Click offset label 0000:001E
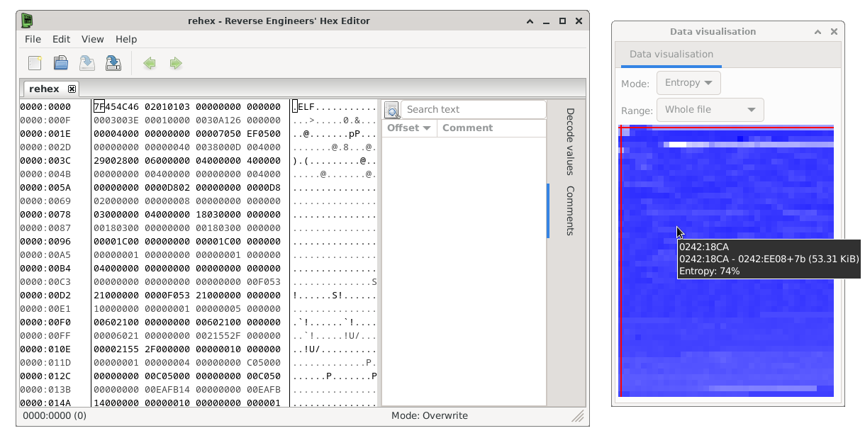 click(45, 134)
